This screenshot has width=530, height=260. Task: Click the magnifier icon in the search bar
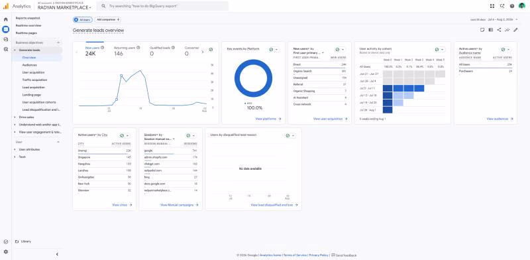(x=103, y=6)
